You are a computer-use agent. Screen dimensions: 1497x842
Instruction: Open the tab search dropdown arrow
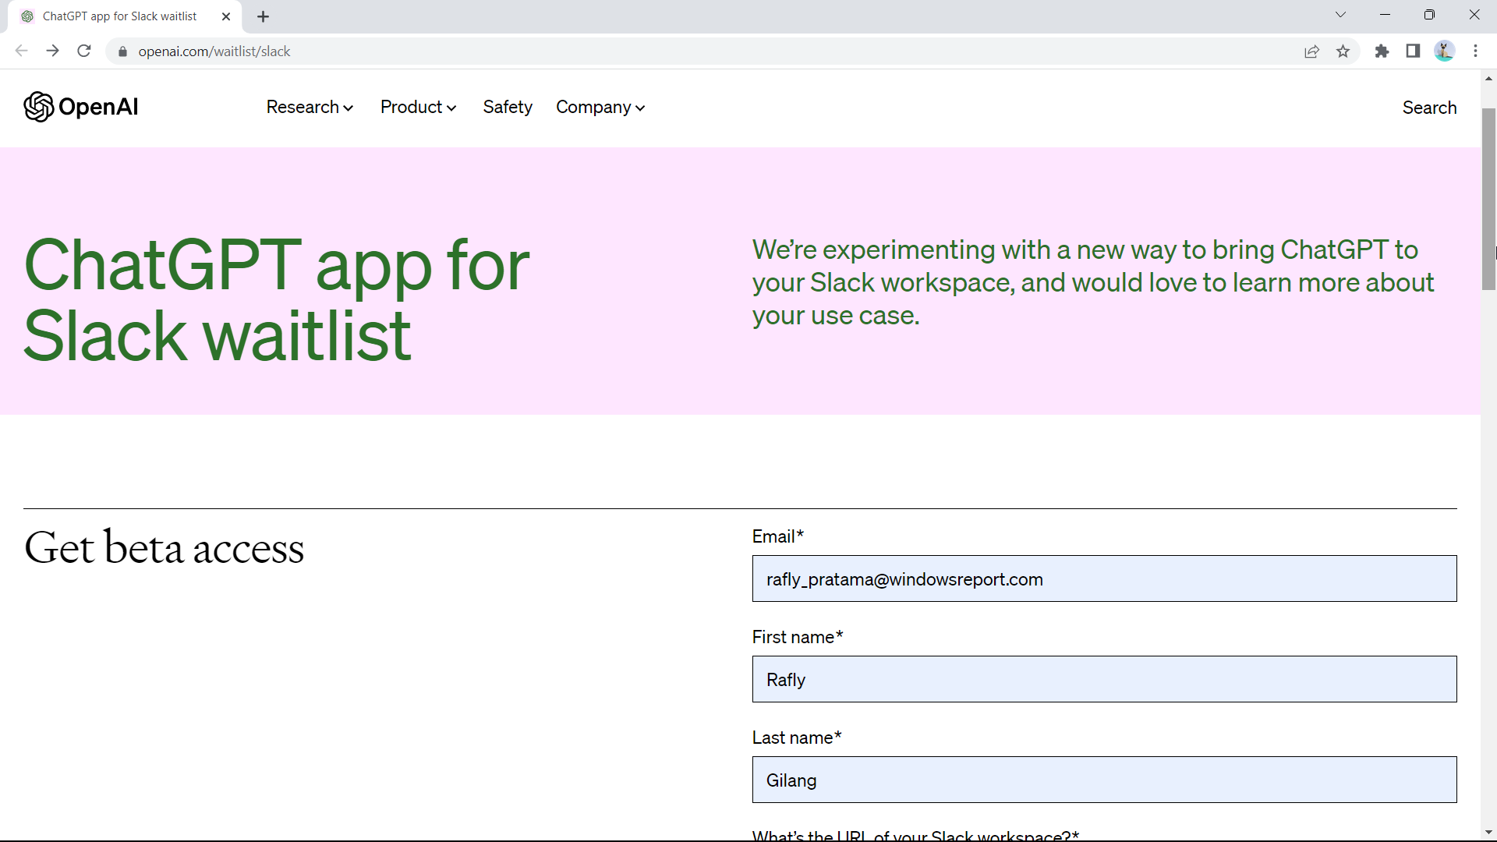[x=1341, y=14]
